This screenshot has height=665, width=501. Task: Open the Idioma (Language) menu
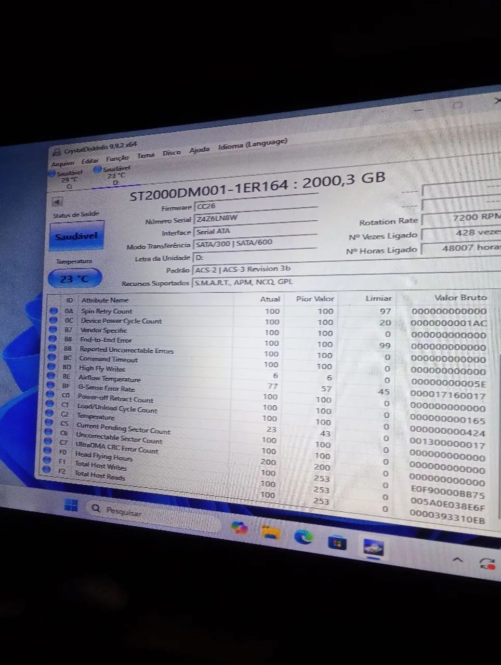click(253, 144)
